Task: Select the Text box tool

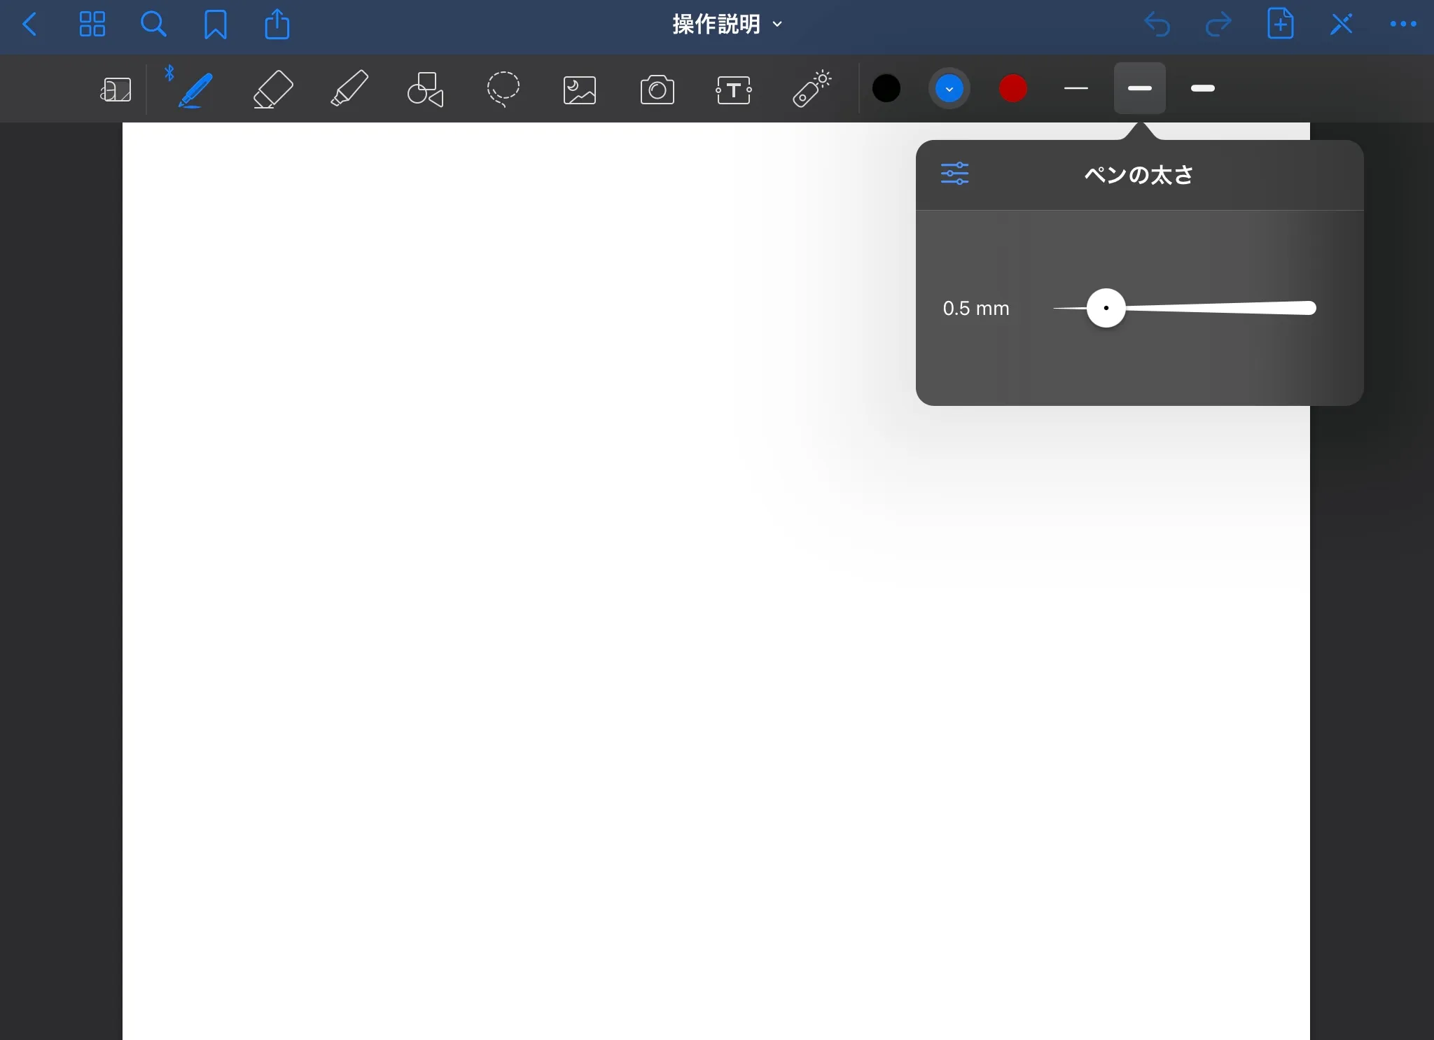Action: (x=734, y=90)
